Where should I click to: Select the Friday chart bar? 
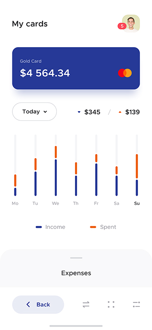pyautogui.click(x=96, y=165)
